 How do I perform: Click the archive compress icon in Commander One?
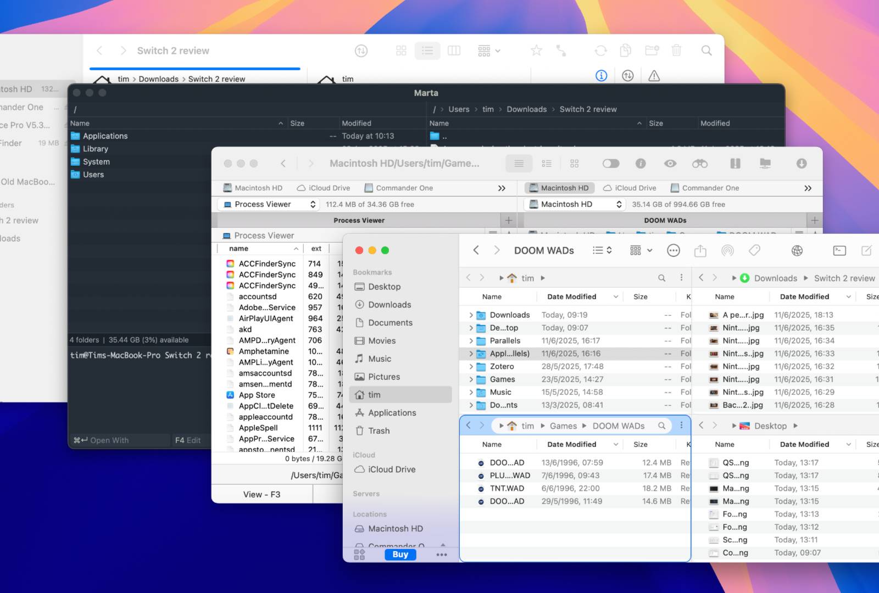735,164
